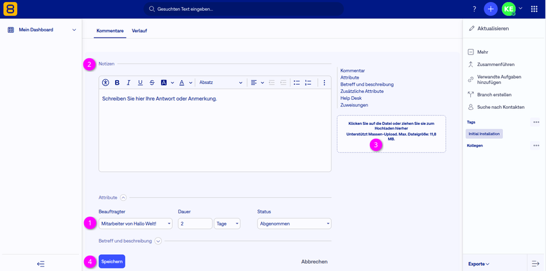The height and width of the screenshot is (271, 546).
Task: Open the text alignment dropdown arrow
Action: [263, 83]
